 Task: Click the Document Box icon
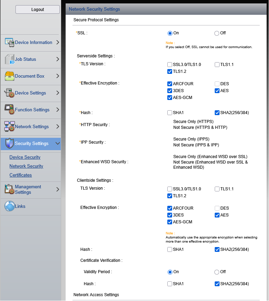tap(9, 76)
